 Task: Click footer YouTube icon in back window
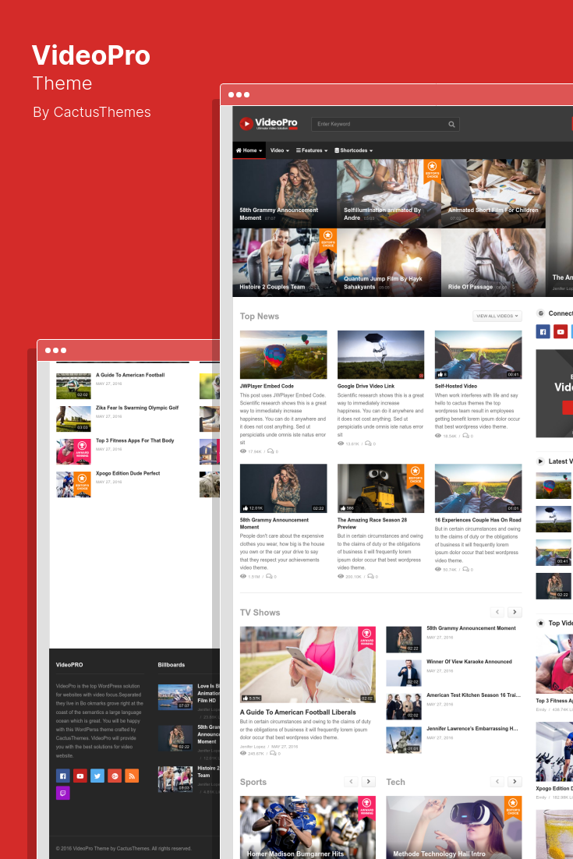[80, 776]
